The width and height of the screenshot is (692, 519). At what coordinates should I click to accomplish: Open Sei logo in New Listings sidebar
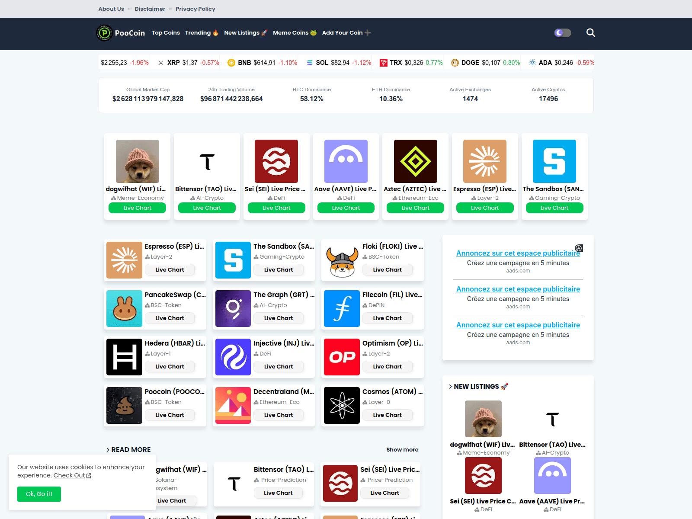coord(483,475)
